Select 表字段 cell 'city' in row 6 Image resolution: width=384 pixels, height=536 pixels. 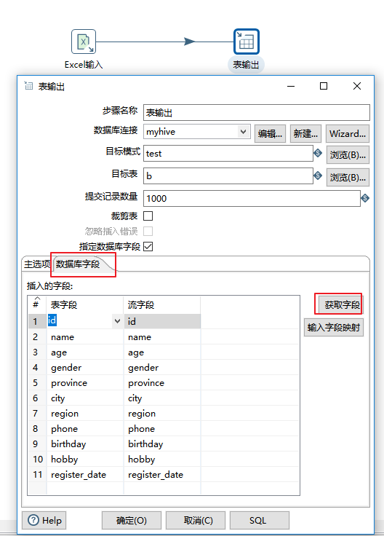(x=84, y=398)
